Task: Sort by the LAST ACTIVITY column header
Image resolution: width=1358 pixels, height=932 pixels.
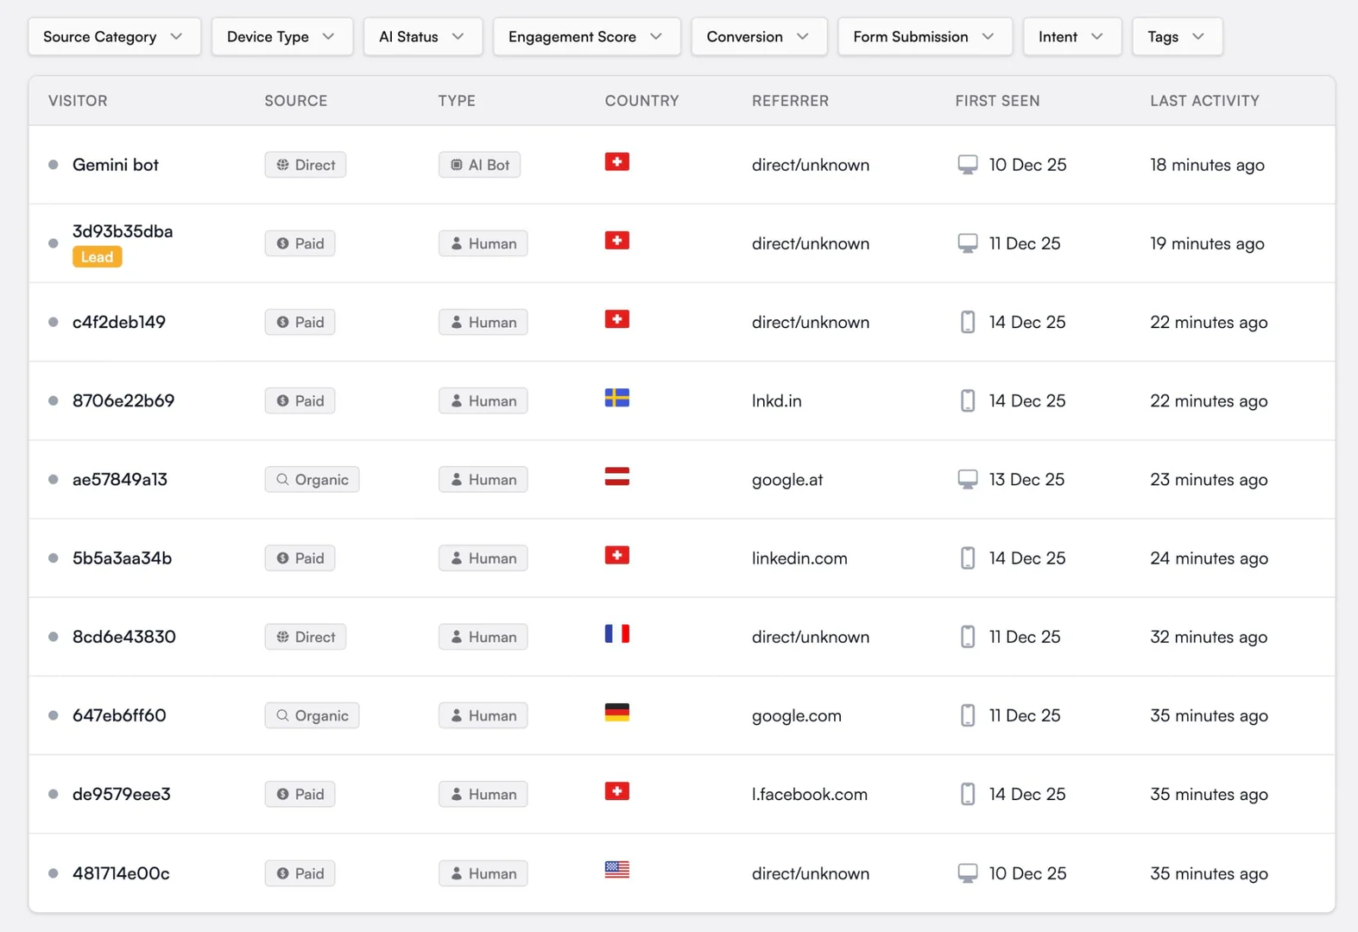Action: coord(1203,100)
